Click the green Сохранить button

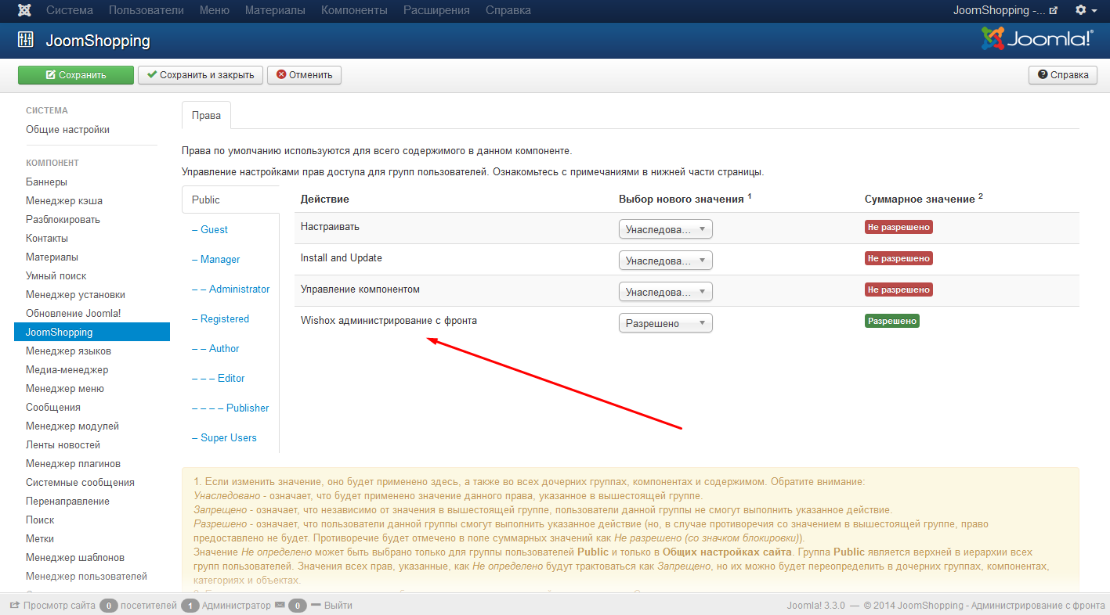pyautogui.click(x=76, y=75)
